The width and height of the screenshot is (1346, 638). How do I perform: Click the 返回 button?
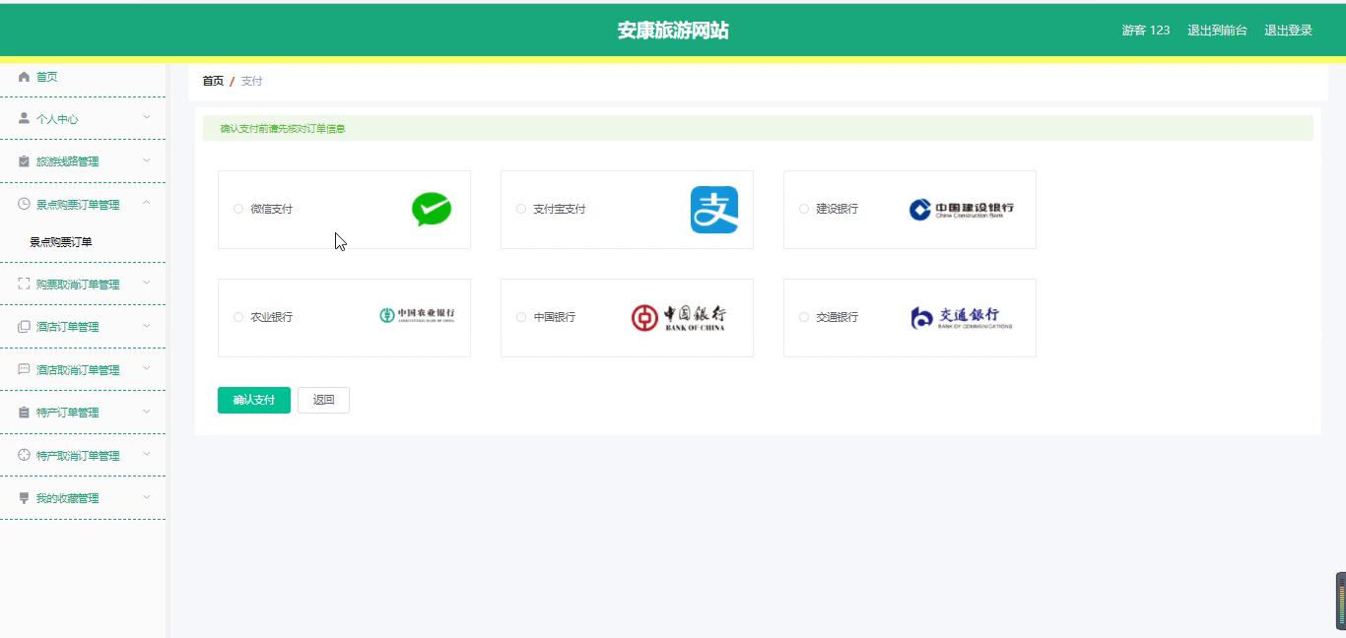[323, 400]
